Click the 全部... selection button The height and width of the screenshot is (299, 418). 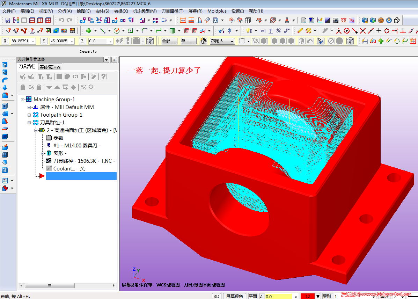(169, 41)
